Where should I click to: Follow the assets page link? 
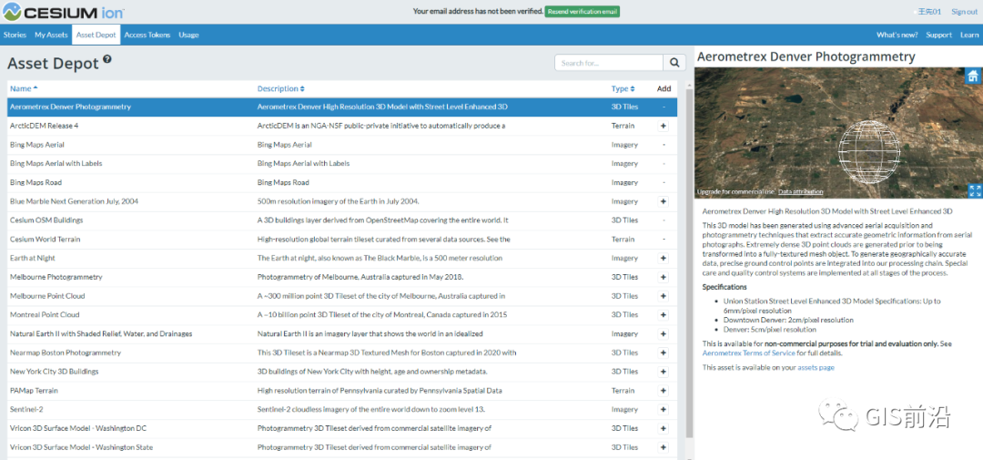coord(816,367)
